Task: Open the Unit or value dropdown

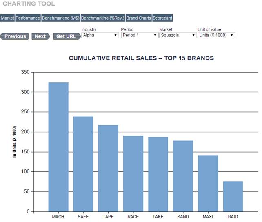Action: tap(216, 35)
